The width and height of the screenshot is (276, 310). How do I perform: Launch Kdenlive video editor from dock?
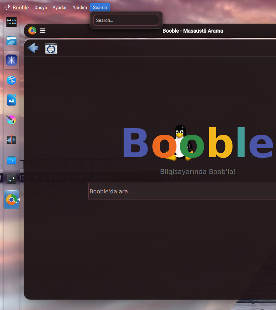[x=11, y=140]
